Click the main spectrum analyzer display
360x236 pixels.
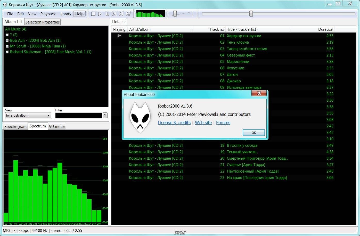[x=56, y=178]
